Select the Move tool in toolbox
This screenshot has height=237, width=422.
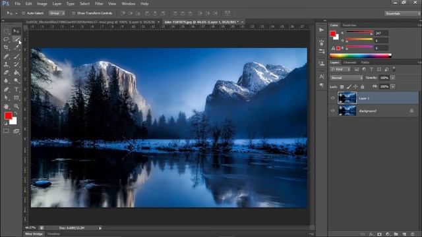(x=16, y=31)
